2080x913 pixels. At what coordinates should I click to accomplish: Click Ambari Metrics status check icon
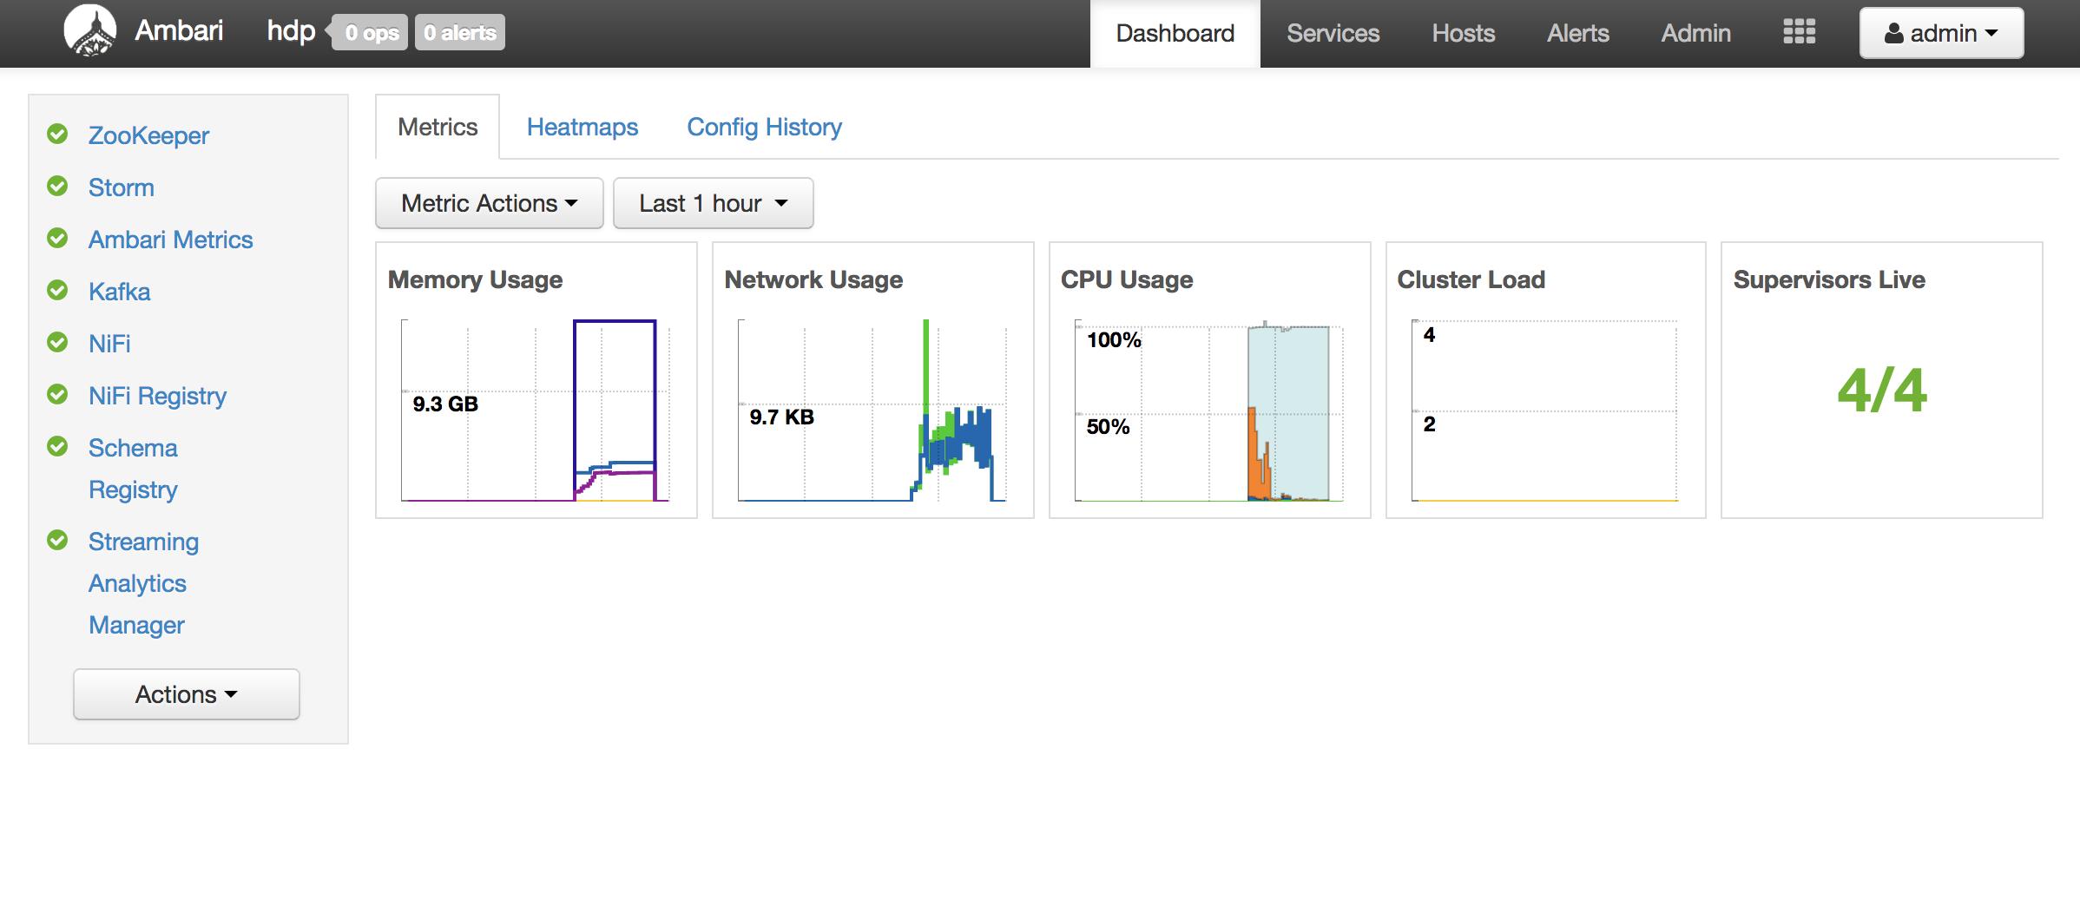[x=57, y=239]
